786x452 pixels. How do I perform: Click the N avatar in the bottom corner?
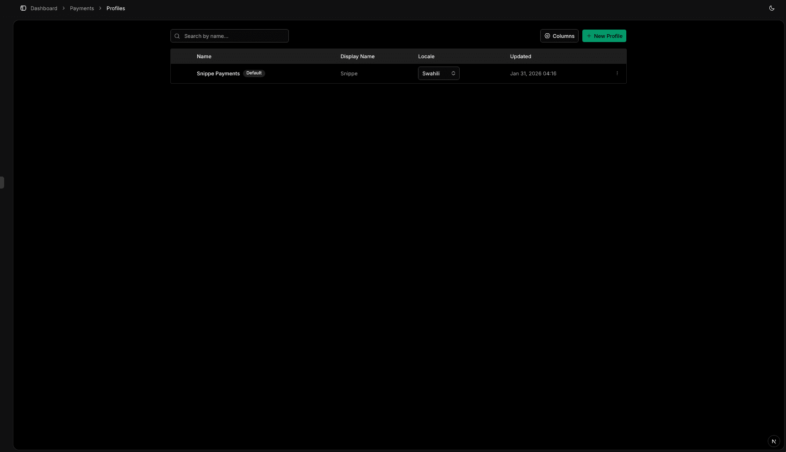[774, 441]
